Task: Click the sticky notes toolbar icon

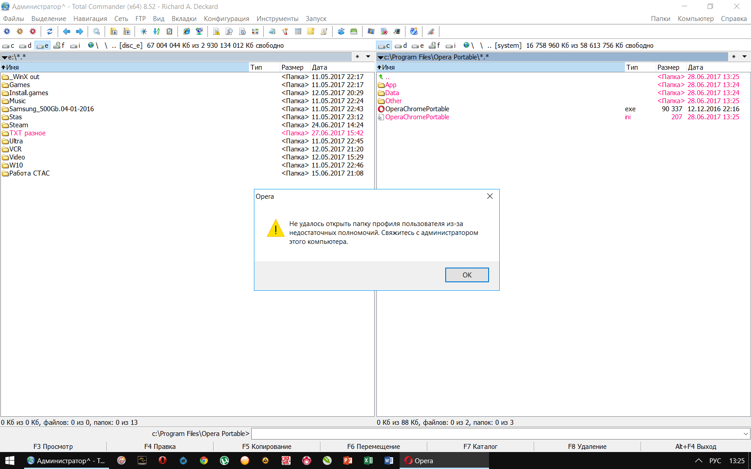Action: (x=311, y=31)
